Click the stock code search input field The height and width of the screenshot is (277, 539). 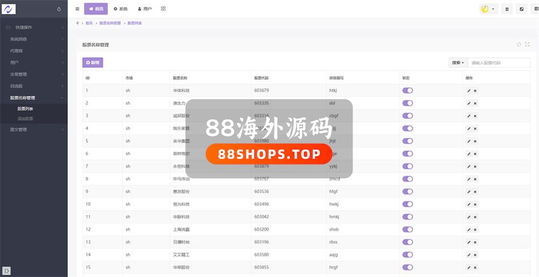coord(499,63)
